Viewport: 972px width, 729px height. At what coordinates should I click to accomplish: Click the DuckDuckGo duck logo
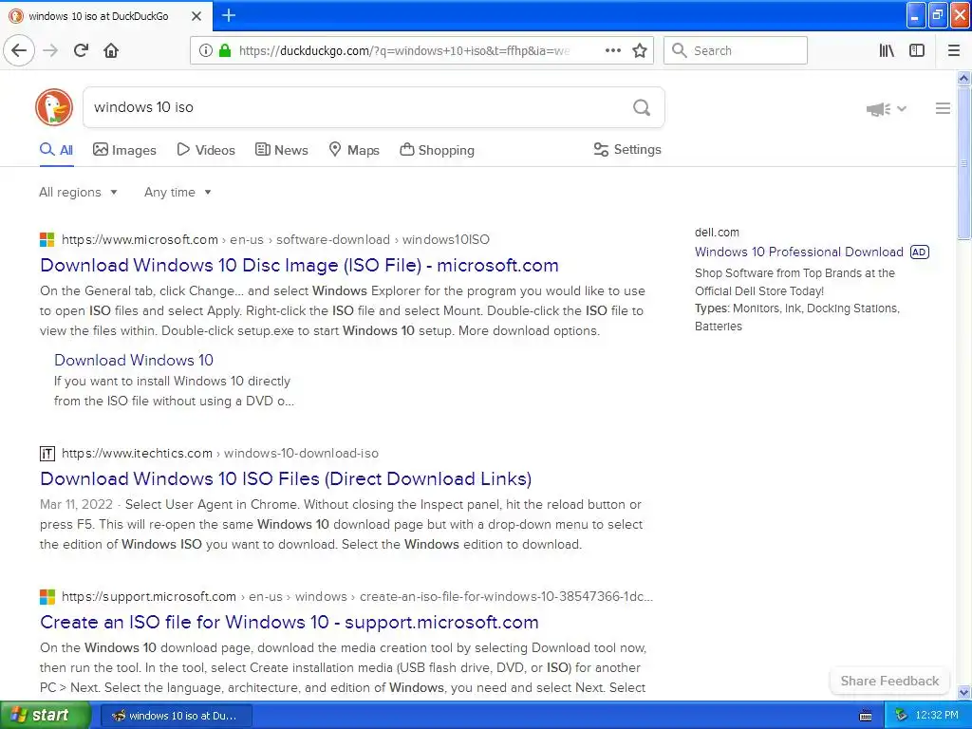pos(54,107)
